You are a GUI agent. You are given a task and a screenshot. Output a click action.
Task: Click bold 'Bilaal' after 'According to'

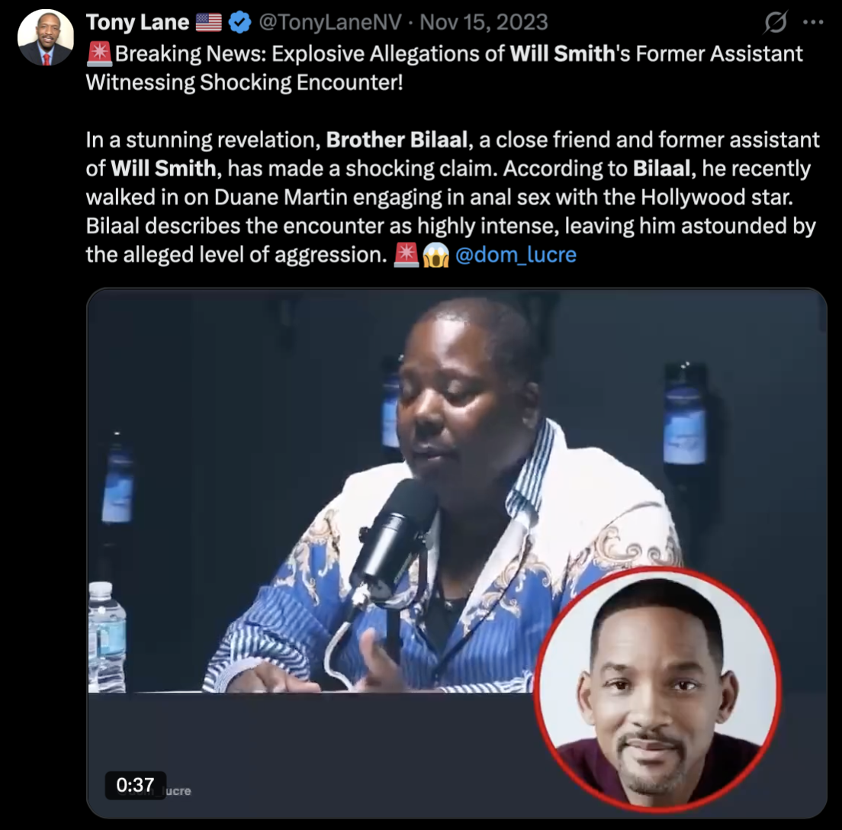point(661,169)
